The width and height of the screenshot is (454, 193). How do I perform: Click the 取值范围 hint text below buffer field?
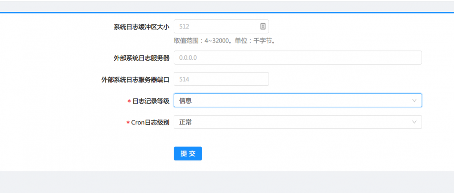tap(224, 41)
